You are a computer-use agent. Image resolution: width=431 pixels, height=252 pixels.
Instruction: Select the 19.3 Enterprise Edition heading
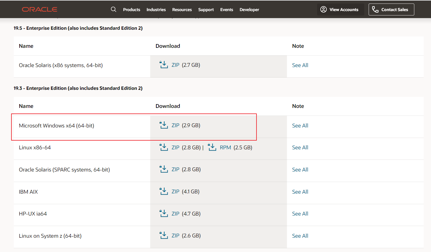pos(78,88)
